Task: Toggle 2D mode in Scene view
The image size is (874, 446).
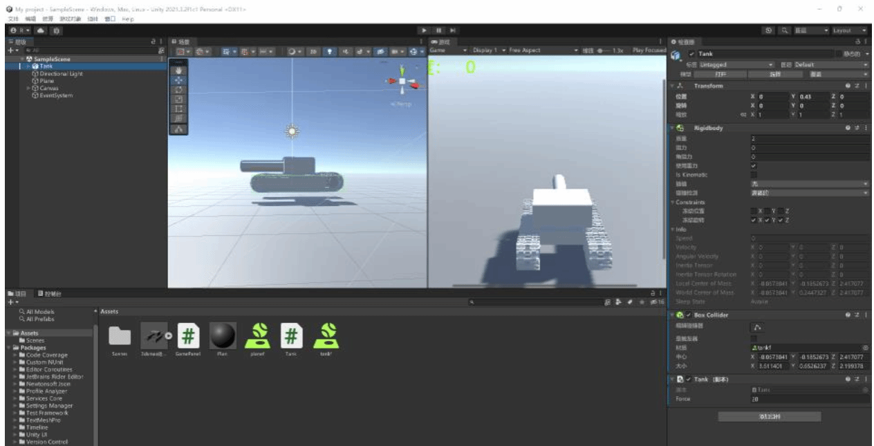Action: point(313,51)
